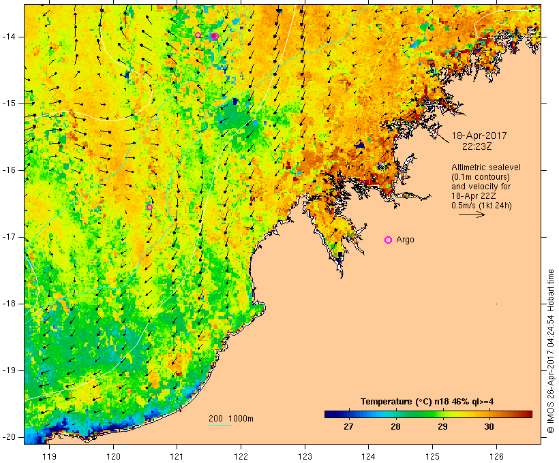
Task: Click the color bar value 30
Action: 489,426
